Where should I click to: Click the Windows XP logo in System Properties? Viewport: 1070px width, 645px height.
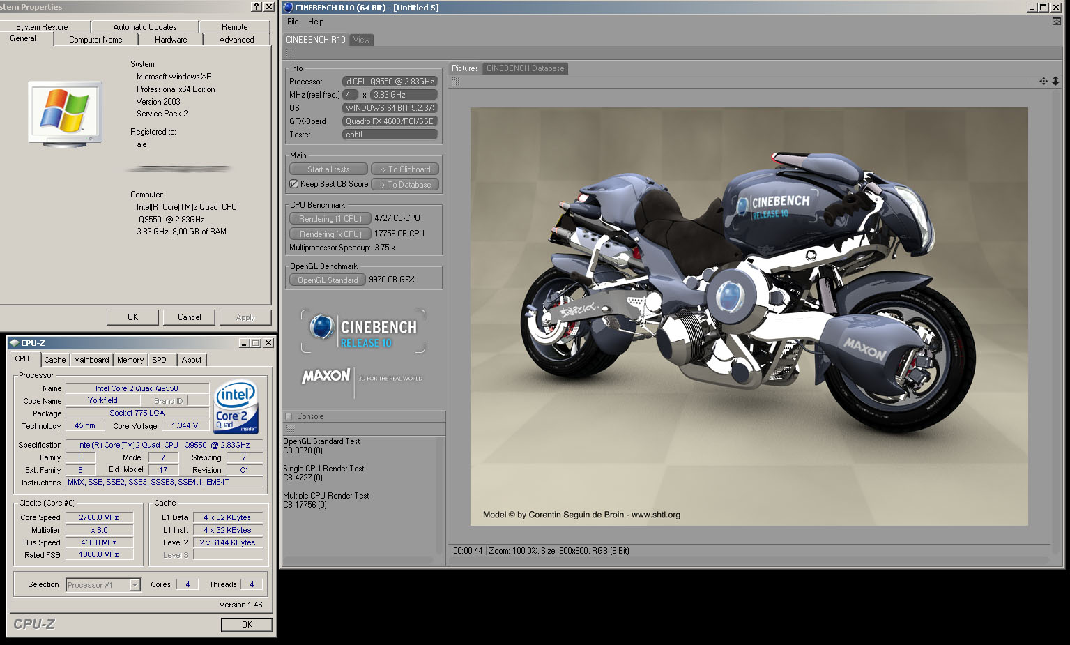65,113
